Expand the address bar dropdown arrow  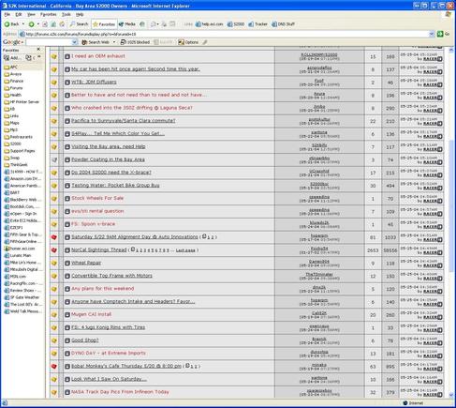click(432, 34)
